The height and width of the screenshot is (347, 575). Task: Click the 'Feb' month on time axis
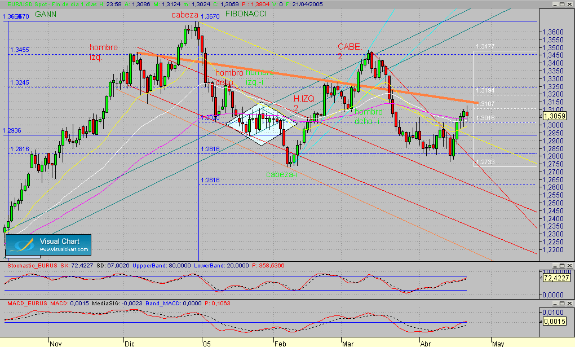280,344
